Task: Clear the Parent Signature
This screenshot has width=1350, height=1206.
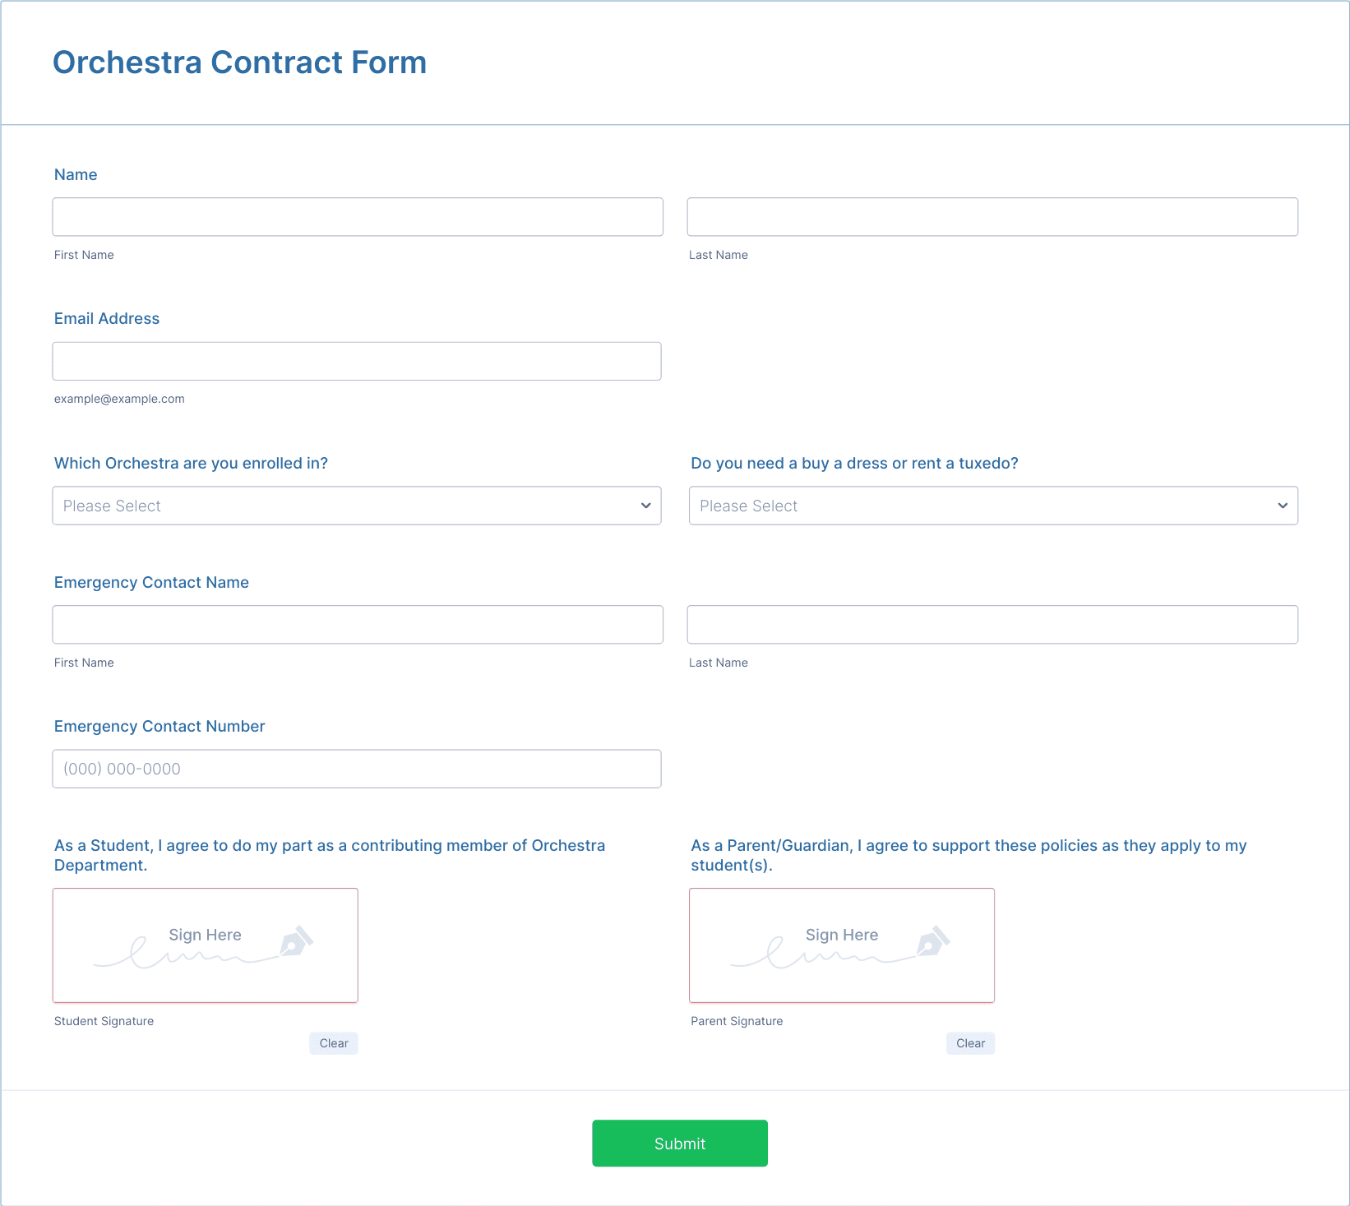Action: 970,1043
